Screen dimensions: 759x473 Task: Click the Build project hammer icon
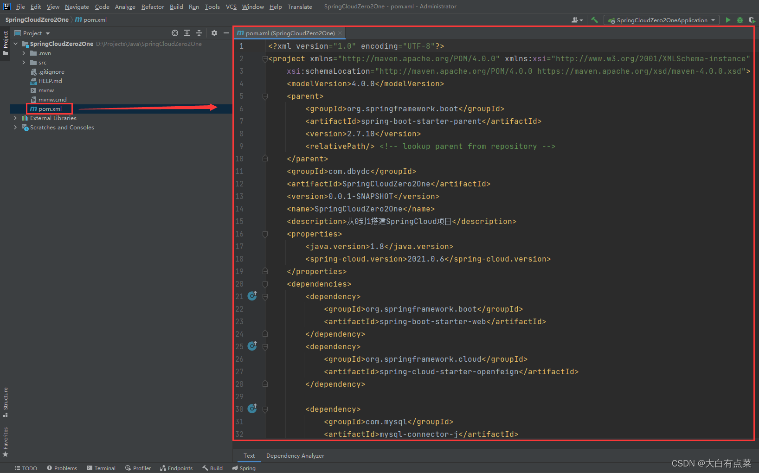click(x=594, y=20)
